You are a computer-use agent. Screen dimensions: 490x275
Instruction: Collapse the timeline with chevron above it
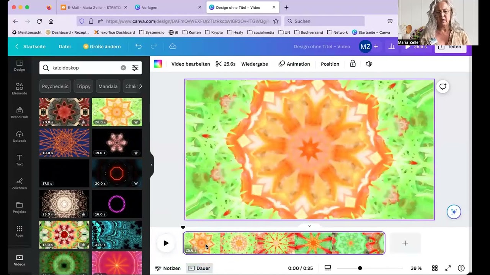click(x=309, y=226)
